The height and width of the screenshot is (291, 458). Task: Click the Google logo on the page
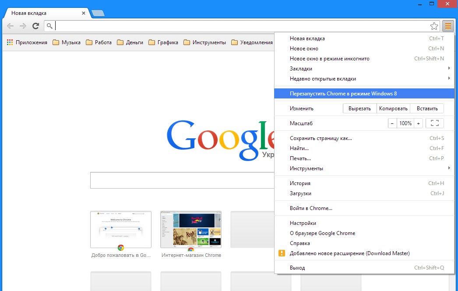pyautogui.click(x=221, y=140)
